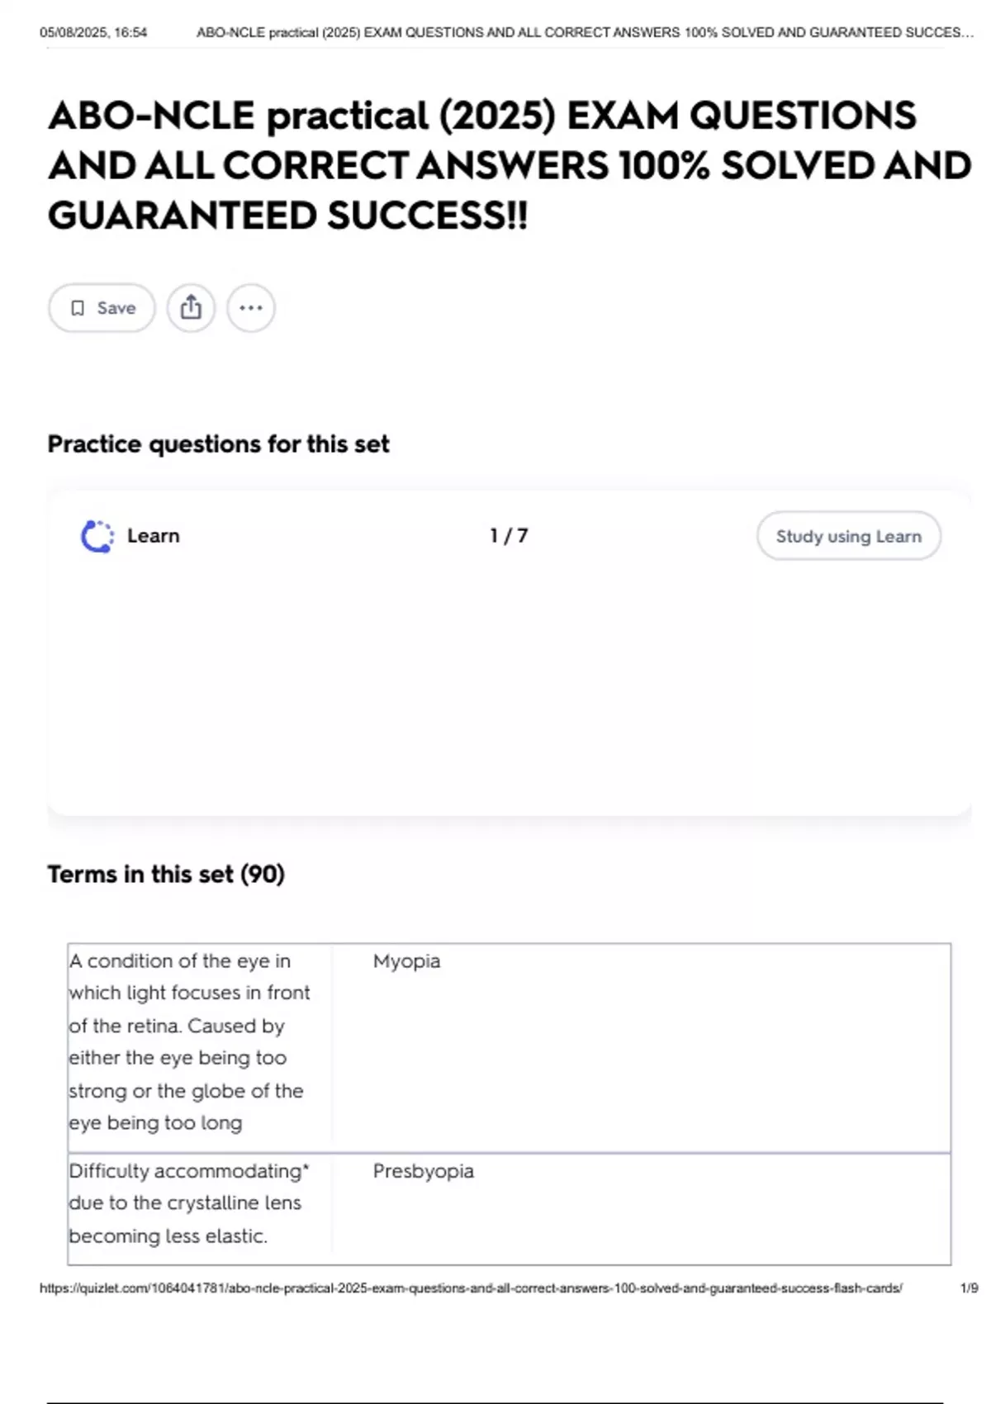
Task: Open the share icon button
Action: (191, 308)
